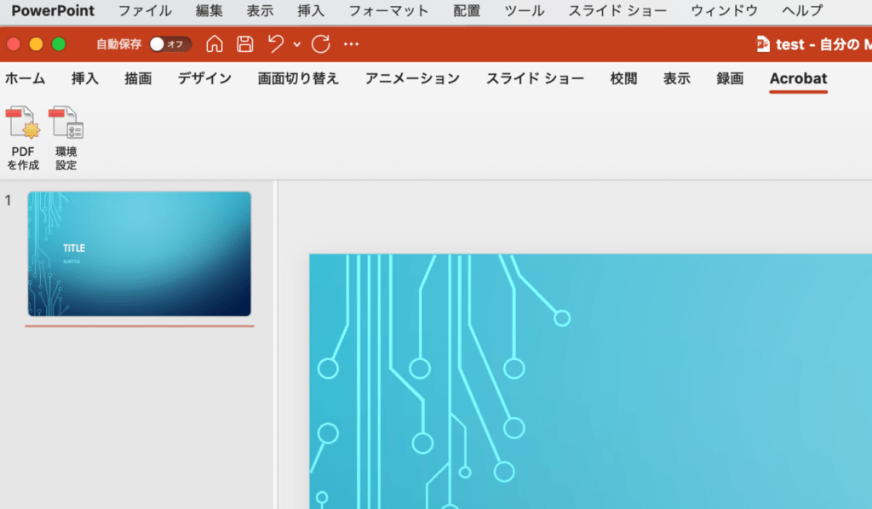Open the PowerPoint application menu

53,11
